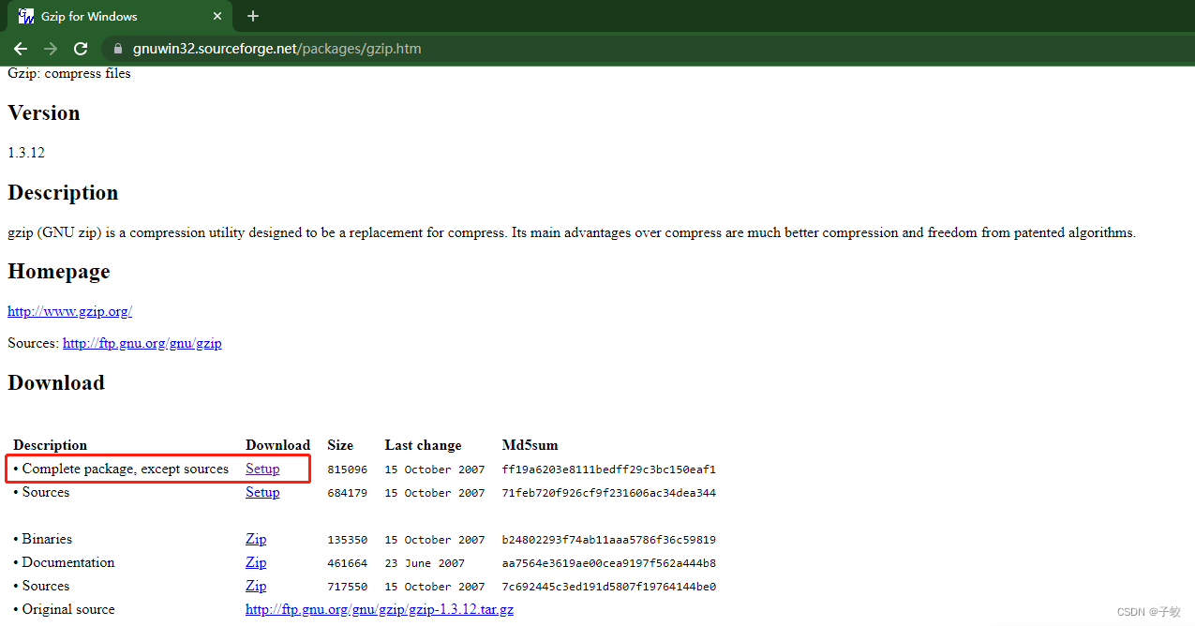The width and height of the screenshot is (1195, 626).
Task: Click the browser back navigation arrow
Action: (x=20, y=48)
